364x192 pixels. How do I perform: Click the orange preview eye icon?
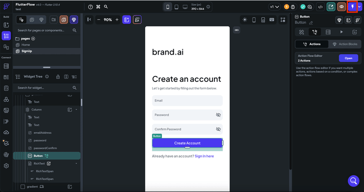[342, 7]
